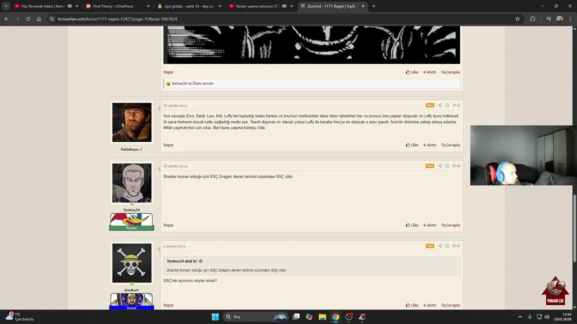The width and height of the screenshot is (577, 324).
Task: Report post #146 via Rapor link
Action: (x=169, y=225)
